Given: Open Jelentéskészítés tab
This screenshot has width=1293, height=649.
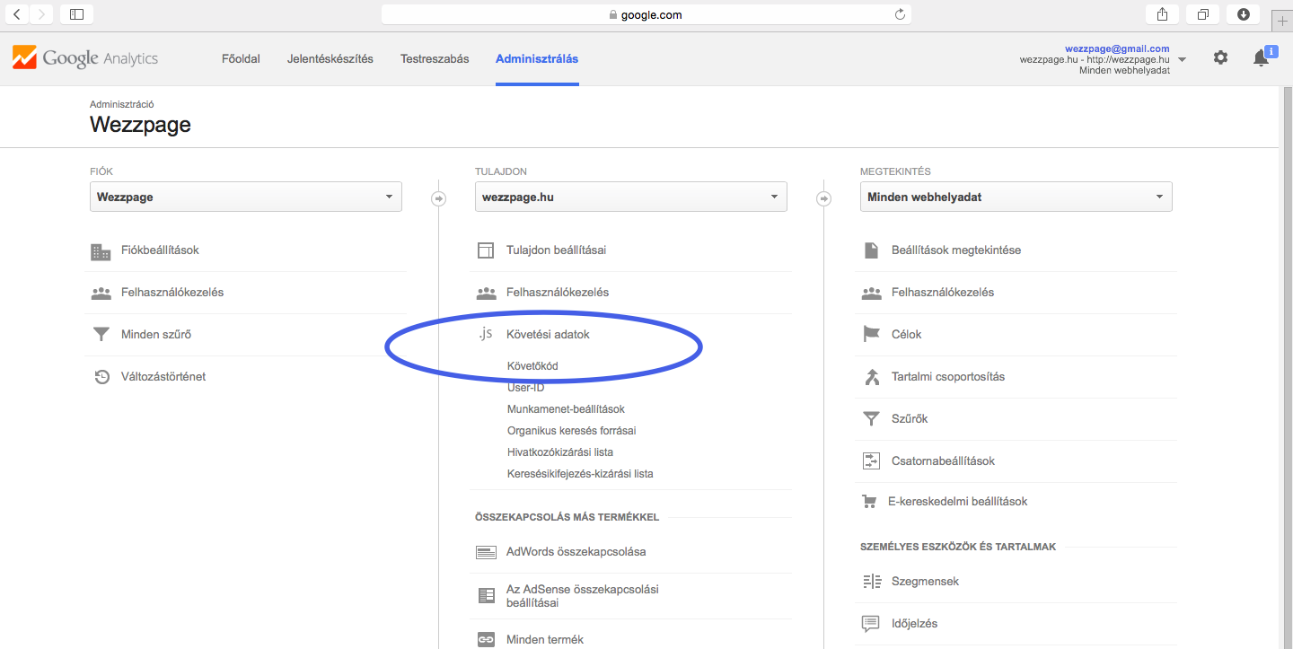Looking at the screenshot, I should click(x=330, y=58).
